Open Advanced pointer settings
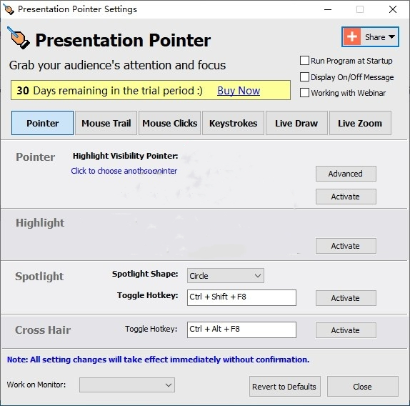Screen dimensions: 410x406 pyautogui.click(x=346, y=174)
